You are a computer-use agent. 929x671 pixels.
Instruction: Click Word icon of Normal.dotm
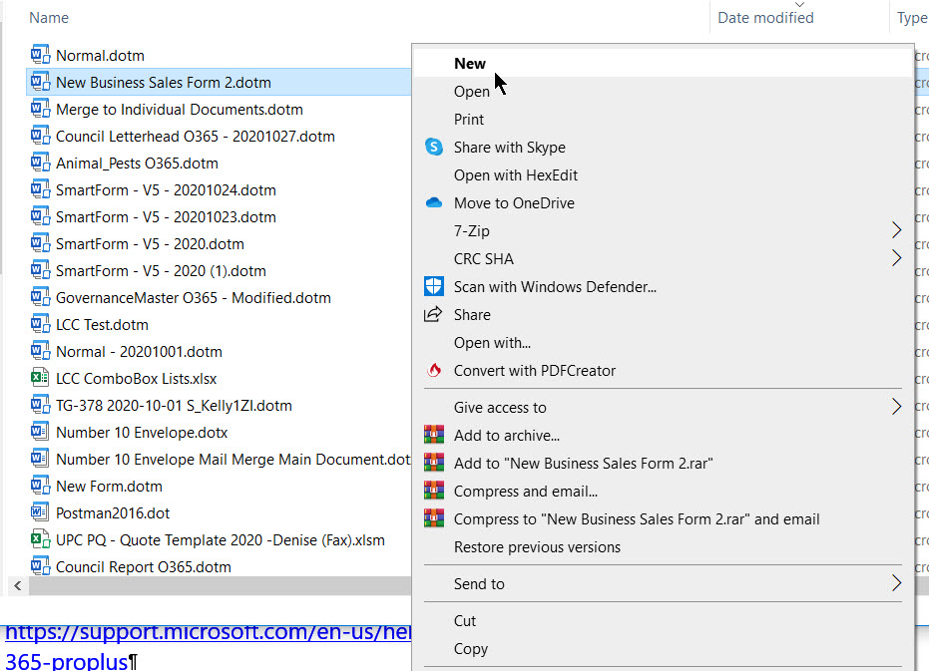tap(40, 55)
